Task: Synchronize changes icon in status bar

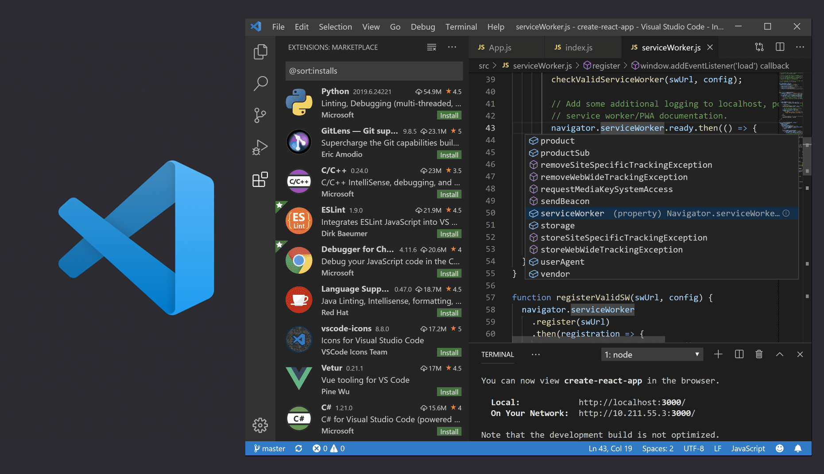Action: 299,448
